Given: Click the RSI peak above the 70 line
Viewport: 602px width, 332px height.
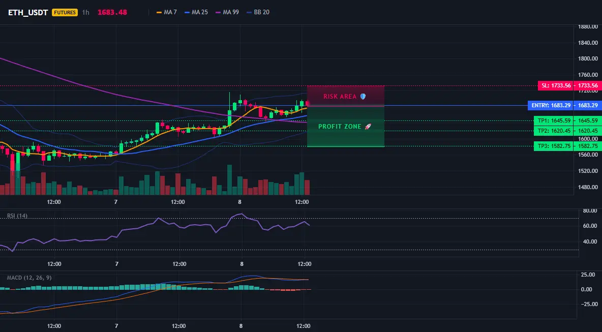Looking at the screenshot, I should [241, 214].
